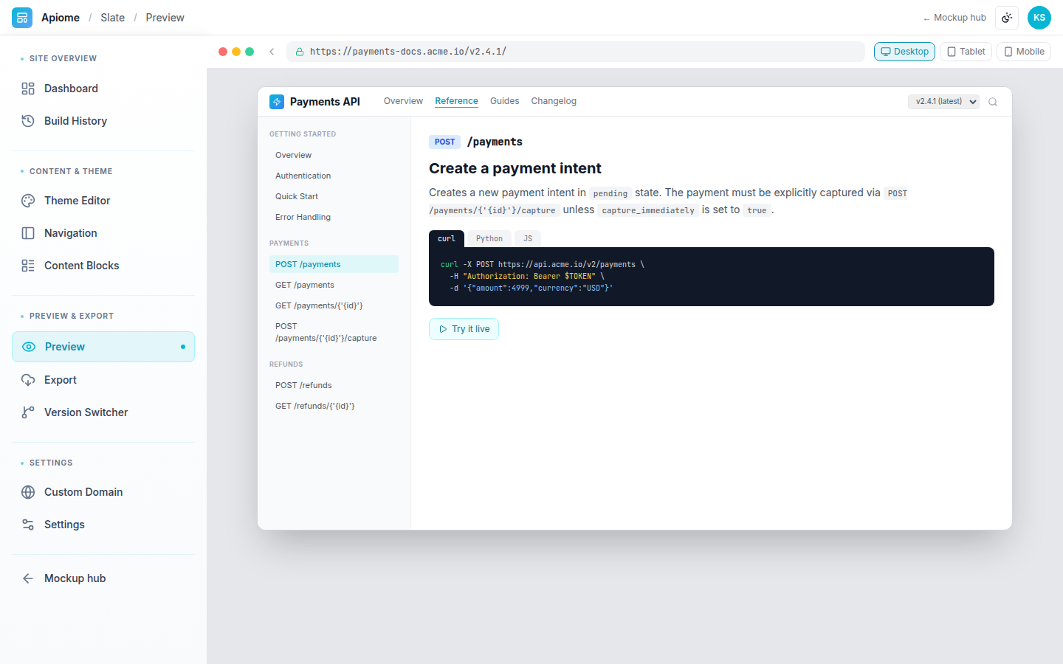Click the Content Blocks icon
1063x664 pixels.
point(28,266)
